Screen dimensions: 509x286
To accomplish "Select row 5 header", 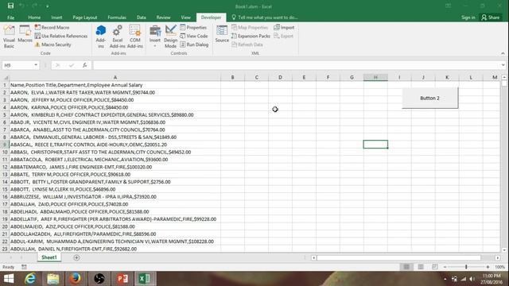I will click(x=5, y=114).
